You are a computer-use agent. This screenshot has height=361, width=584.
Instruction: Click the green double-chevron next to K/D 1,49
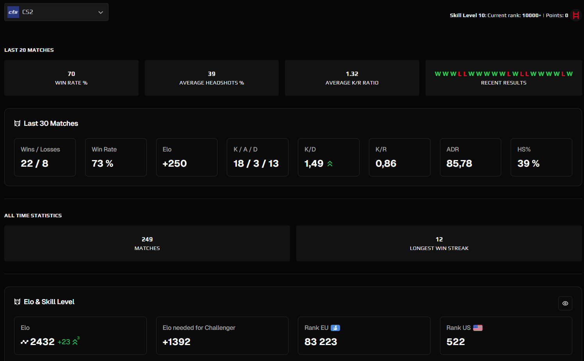coord(329,164)
